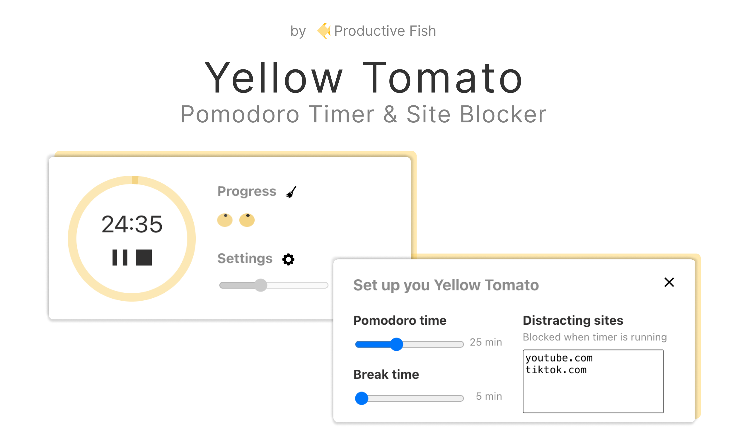Image resolution: width=750 pixels, height=445 pixels.
Task: Click the first yellow tomato progress icon
Action: tap(225, 220)
